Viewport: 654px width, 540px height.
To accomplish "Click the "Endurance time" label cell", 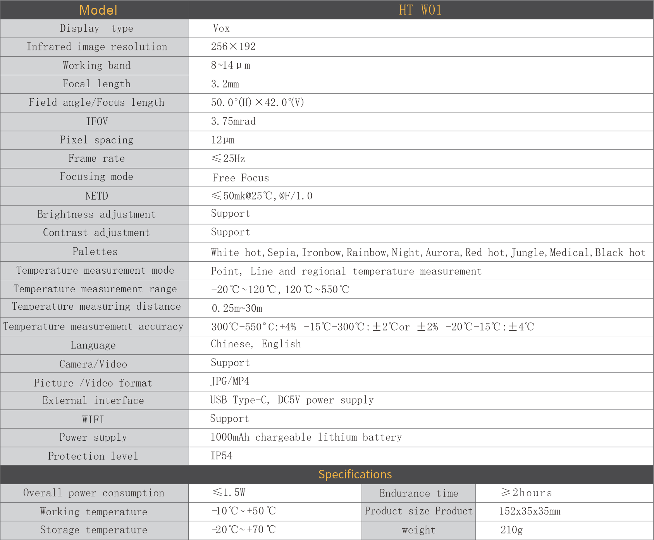I will point(418,493).
